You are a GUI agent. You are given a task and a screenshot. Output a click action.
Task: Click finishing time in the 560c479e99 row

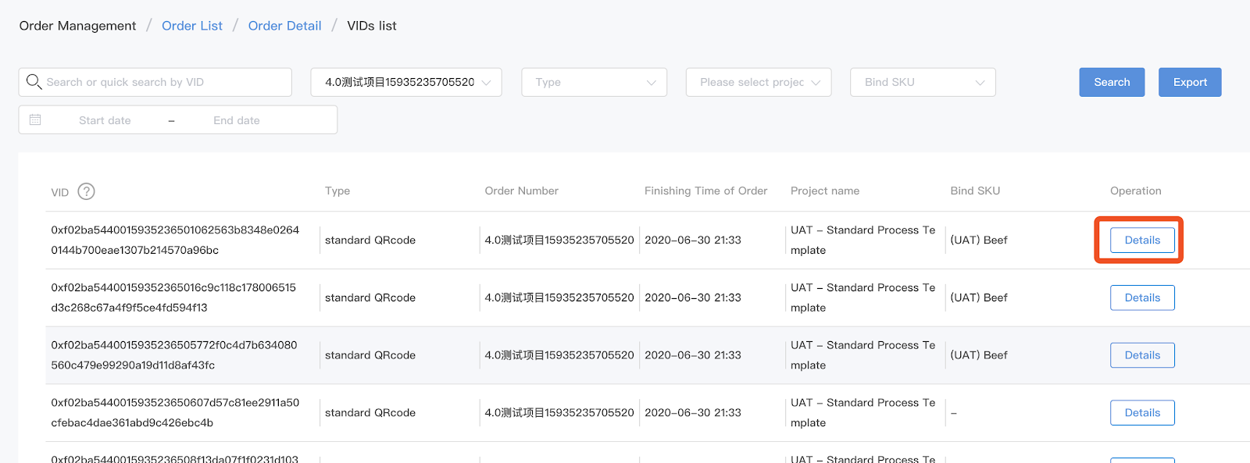pos(693,354)
